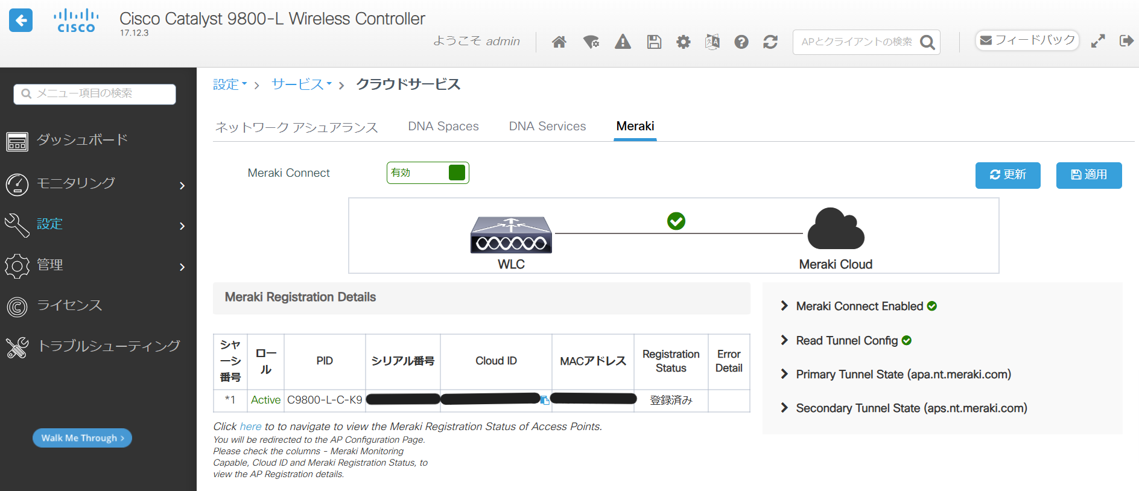Image resolution: width=1139 pixels, height=491 pixels.
Task: Click the シリアル番号 column header
Action: click(403, 361)
